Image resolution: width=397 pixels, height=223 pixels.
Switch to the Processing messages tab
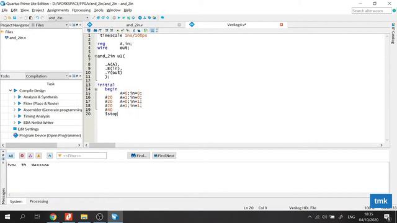[38, 201]
